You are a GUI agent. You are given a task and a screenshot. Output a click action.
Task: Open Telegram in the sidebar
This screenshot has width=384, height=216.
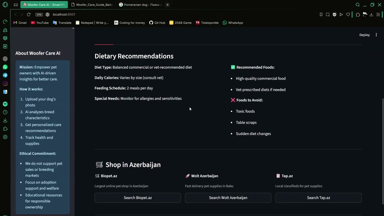click(5, 75)
